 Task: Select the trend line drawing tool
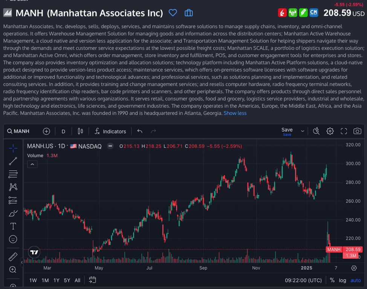pyautogui.click(x=13, y=161)
